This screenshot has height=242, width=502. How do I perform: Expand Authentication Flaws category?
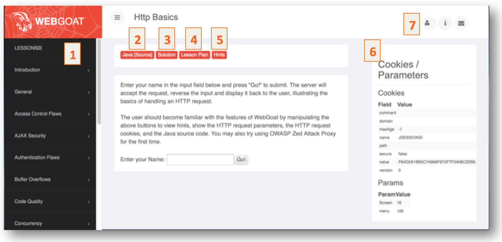coord(50,158)
